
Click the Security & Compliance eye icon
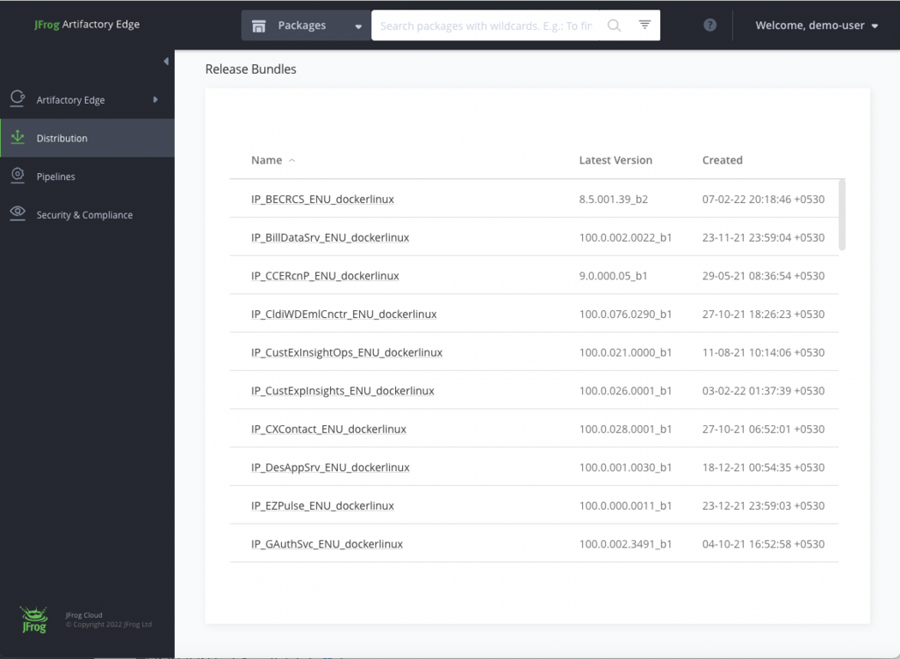pyautogui.click(x=18, y=213)
